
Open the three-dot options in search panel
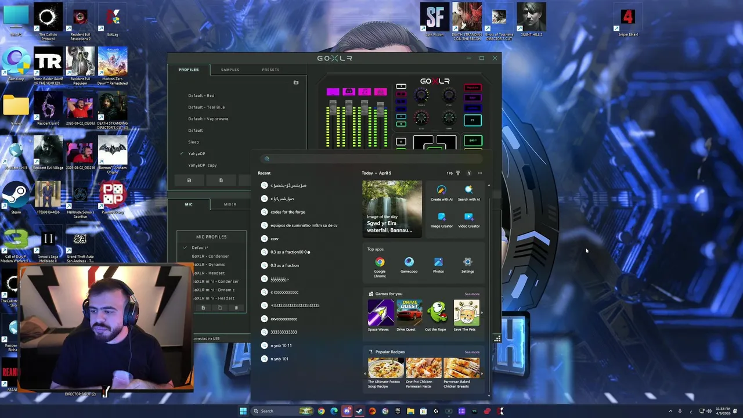pos(479,173)
